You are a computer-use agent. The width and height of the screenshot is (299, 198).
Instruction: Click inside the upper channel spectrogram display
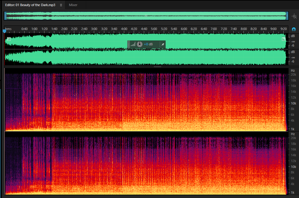(x=146, y=100)
